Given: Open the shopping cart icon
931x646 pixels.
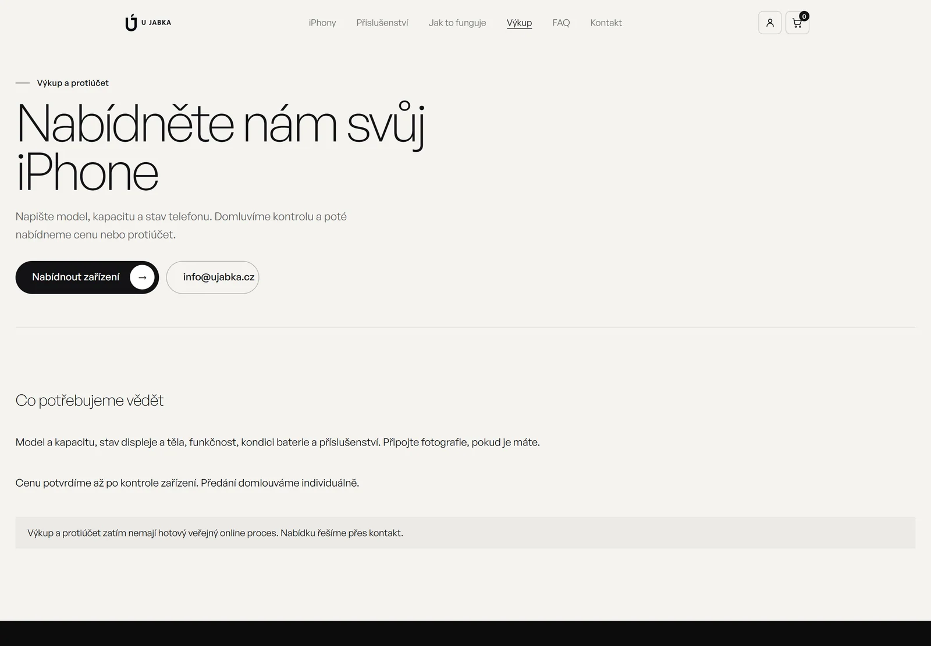Looking at the screenshot, I should (x=797, y=23).
